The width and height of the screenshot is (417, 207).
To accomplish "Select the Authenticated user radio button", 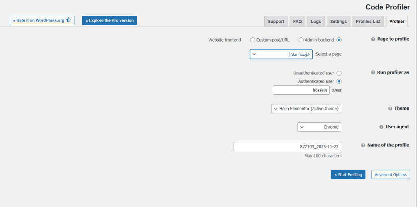I will [x=339, y=81].
